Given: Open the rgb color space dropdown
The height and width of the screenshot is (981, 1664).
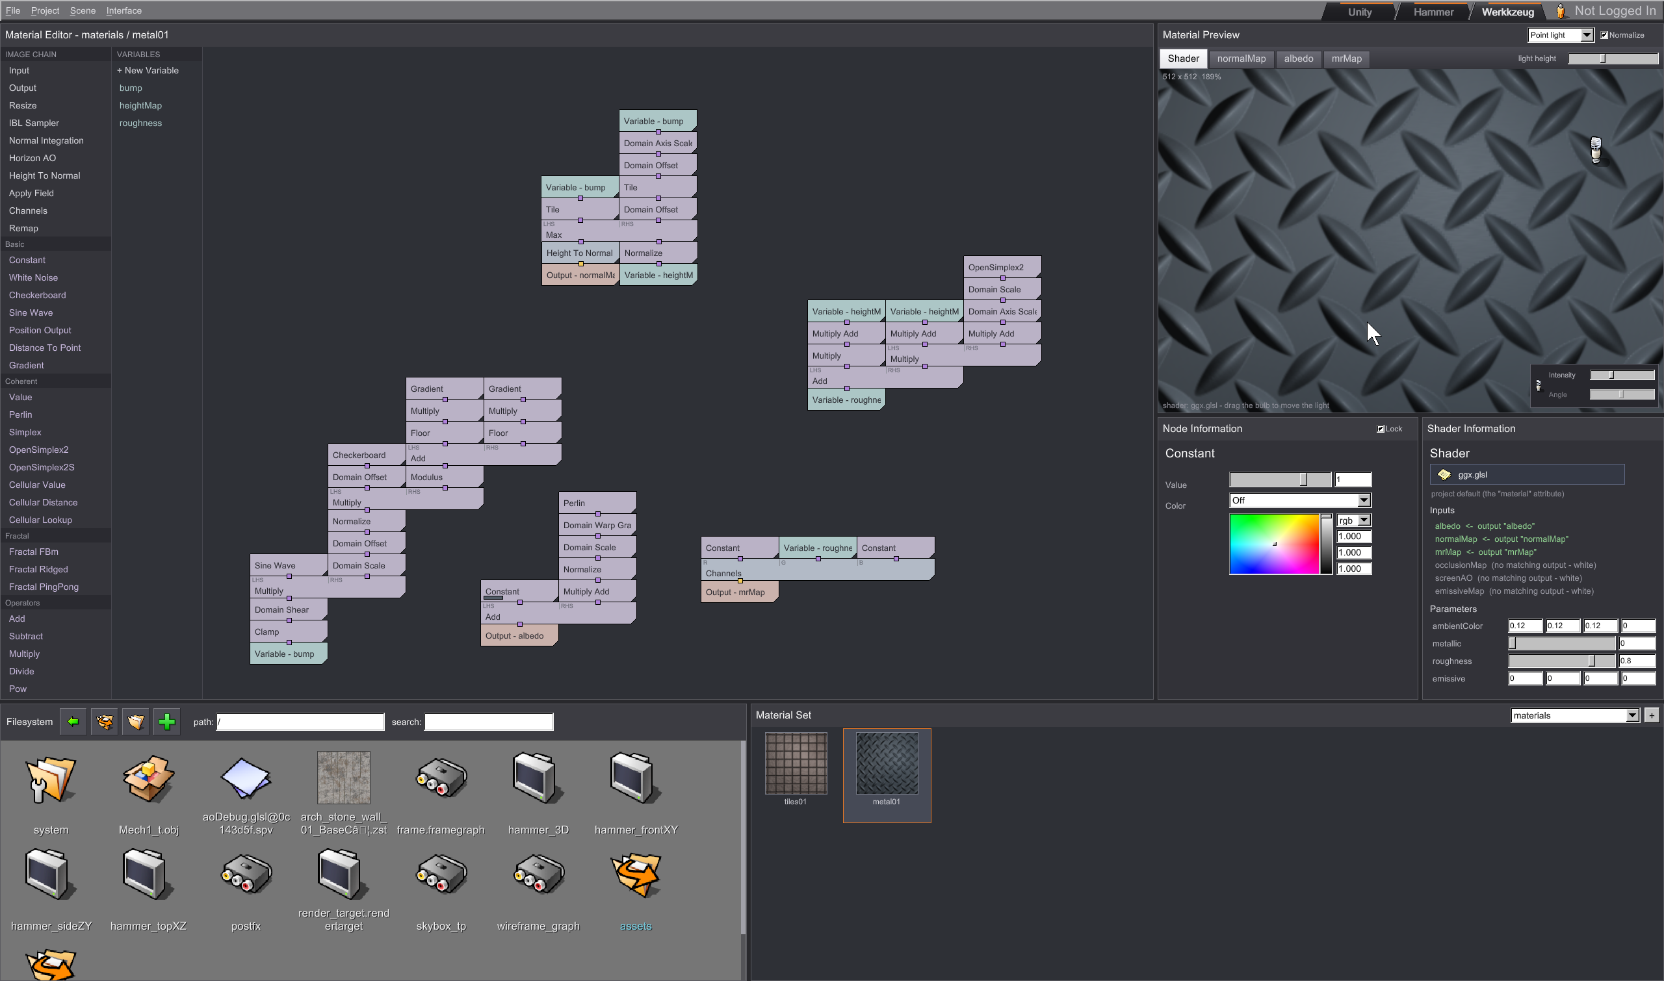Looking at the screenshot, I should [x=1354, y=520].
